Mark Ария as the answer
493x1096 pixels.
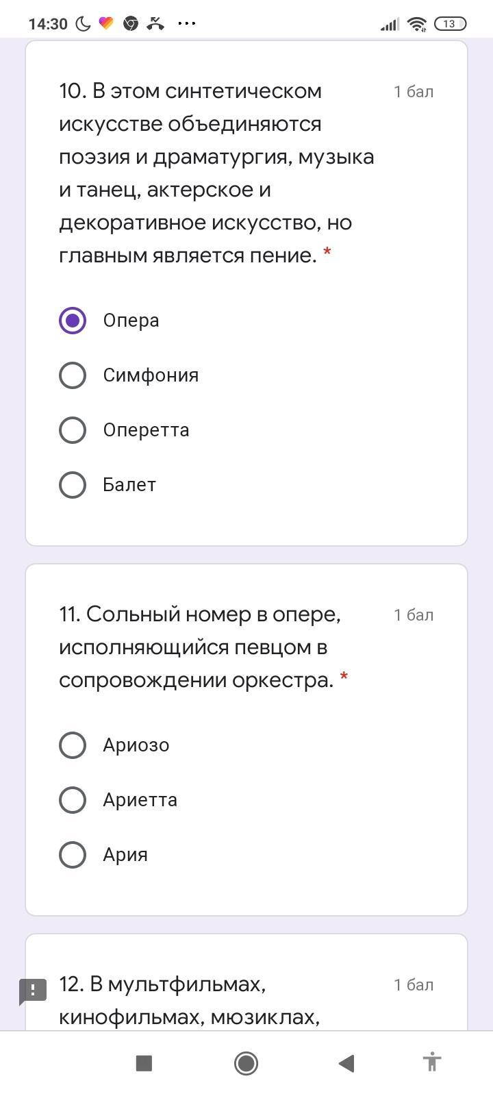click(x=73, y=855)
